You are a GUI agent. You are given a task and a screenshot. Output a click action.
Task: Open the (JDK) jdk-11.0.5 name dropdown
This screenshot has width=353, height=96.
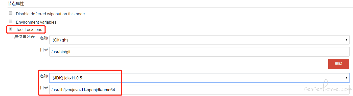[199, 78]
